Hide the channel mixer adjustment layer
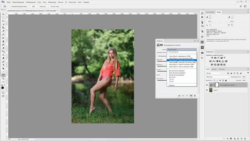The image size is (250, 141). (x=207, y=85)
